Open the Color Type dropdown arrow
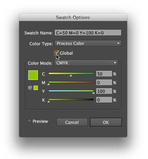 (118, 43)
